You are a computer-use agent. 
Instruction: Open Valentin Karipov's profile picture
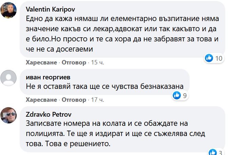pos(8,10)
